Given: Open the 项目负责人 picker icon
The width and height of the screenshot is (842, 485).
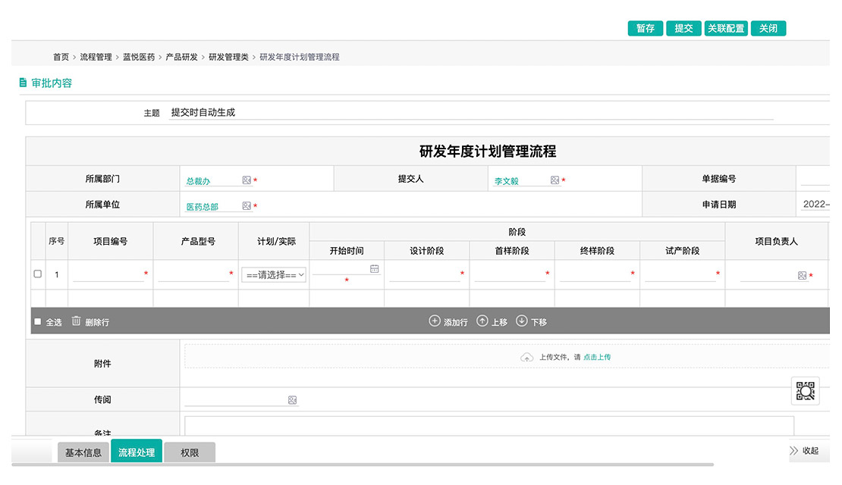Looking at the screenshot, I should click(x=802, y=276).
